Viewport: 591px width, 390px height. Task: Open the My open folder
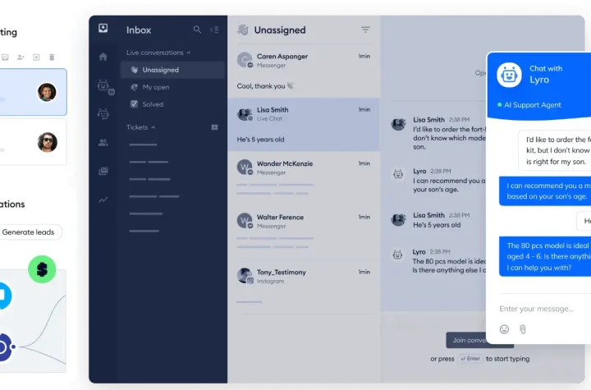[x=156, y=87]
